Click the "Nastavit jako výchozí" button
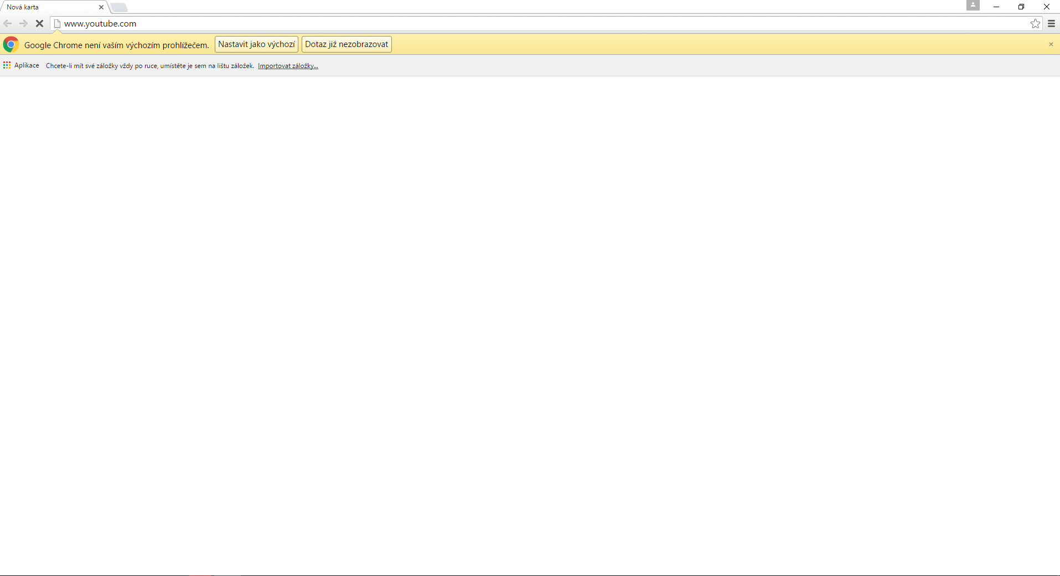The height and width of the screenshot is (576, 1060). (x=256, y=44)
